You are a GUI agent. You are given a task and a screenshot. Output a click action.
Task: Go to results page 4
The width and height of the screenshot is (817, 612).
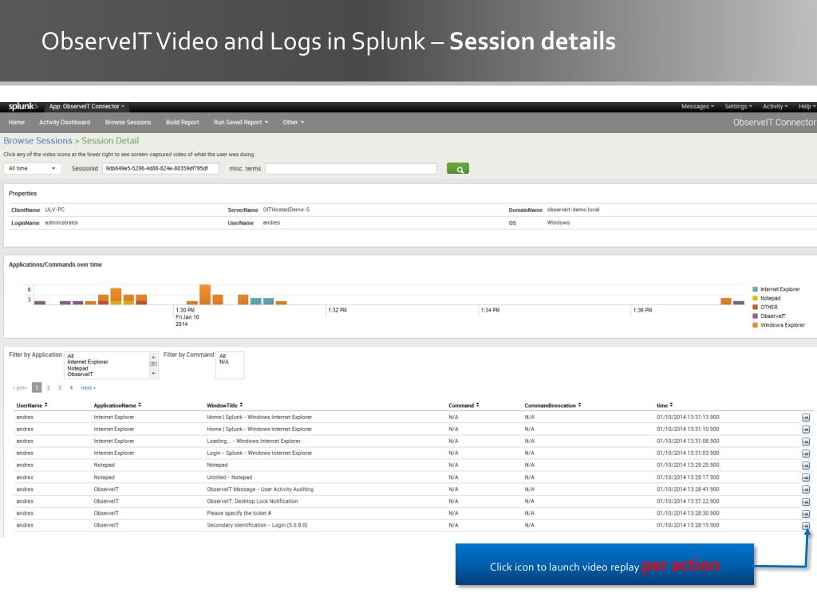click(x=71, y=388)
